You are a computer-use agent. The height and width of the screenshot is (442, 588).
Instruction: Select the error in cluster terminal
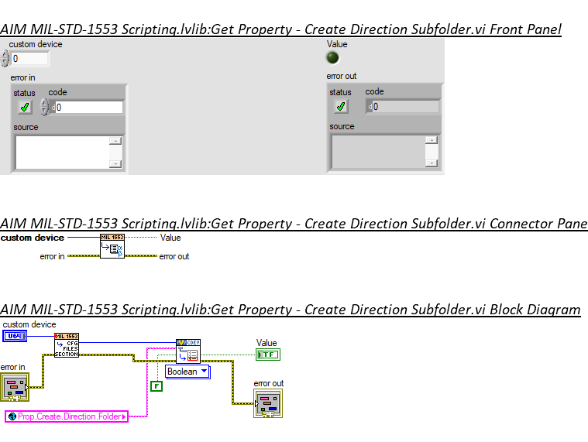coord(15,387)
